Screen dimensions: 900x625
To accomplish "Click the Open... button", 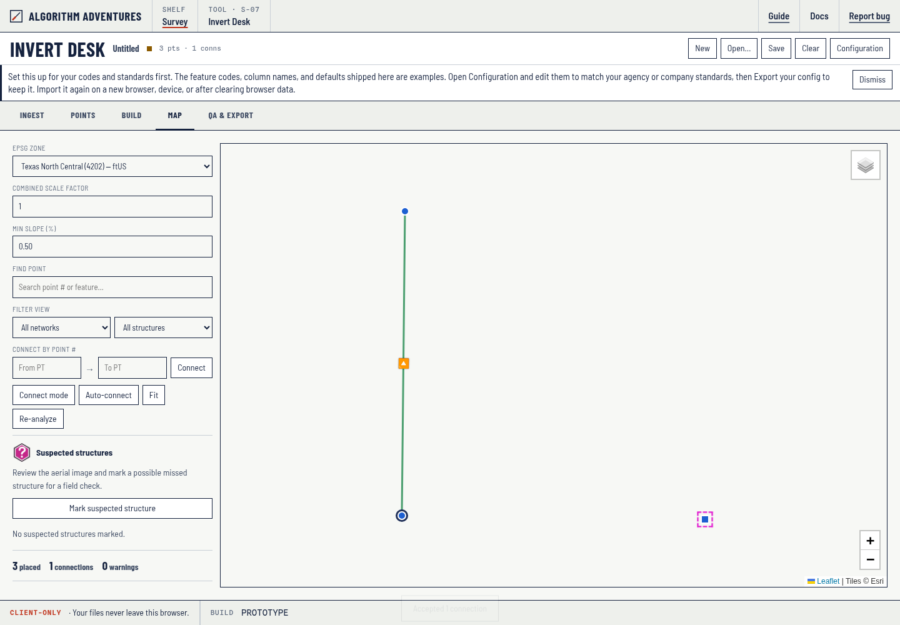I will click(739, 49).
